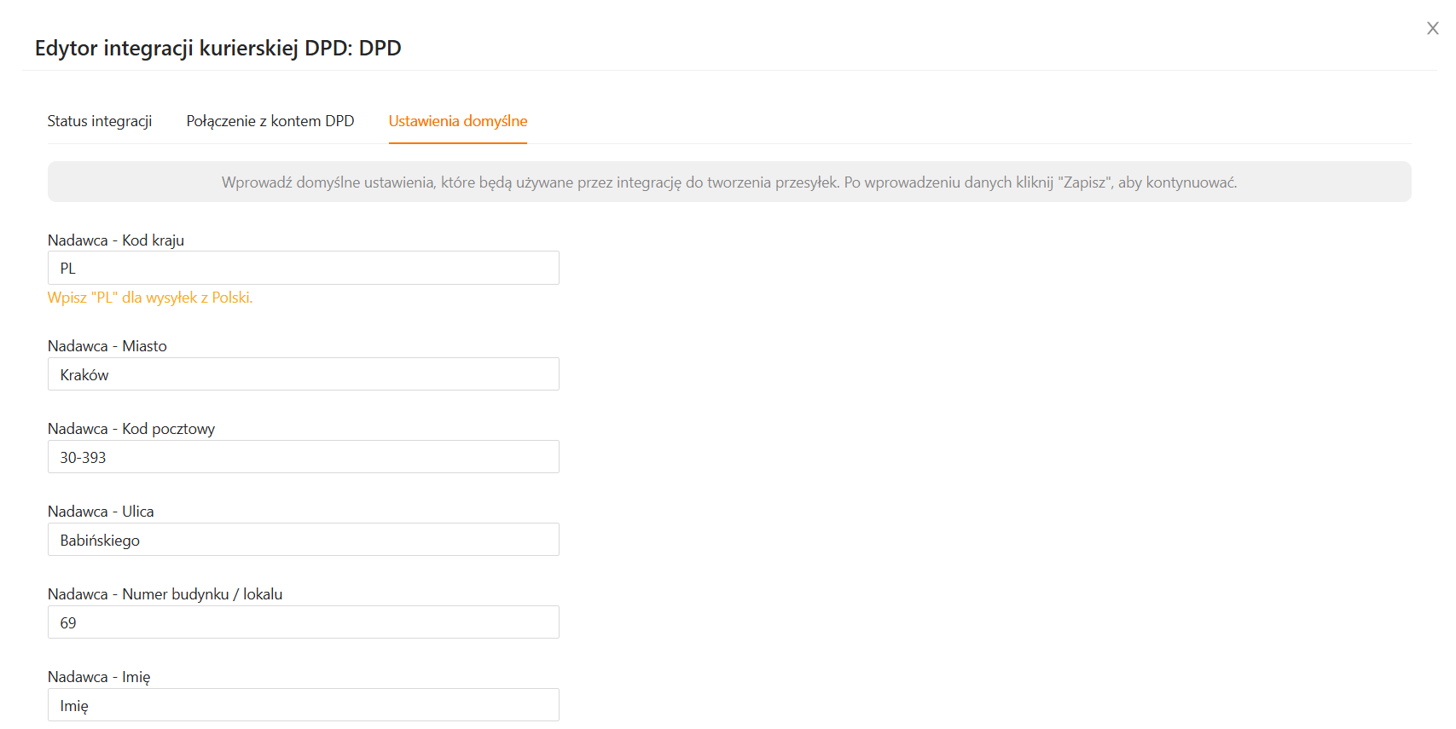Click the 'Nadawca - Numer budynku / lokalu' label
The width and height of the screenshot is (1456, 729).
tap(165, 594)
